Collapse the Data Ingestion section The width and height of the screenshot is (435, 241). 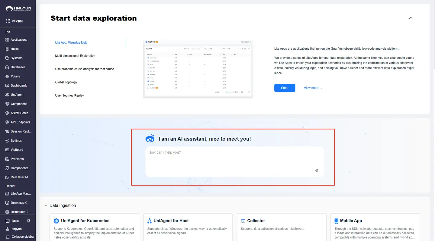point(46,205)
